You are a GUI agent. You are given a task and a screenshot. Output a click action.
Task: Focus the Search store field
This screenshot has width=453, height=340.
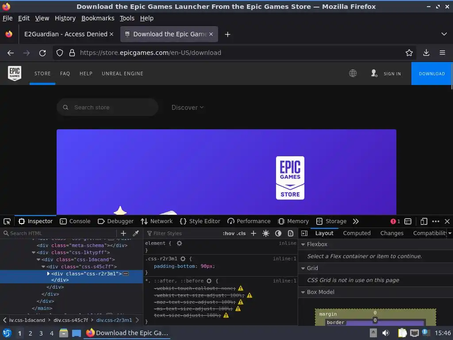[107, 107]
